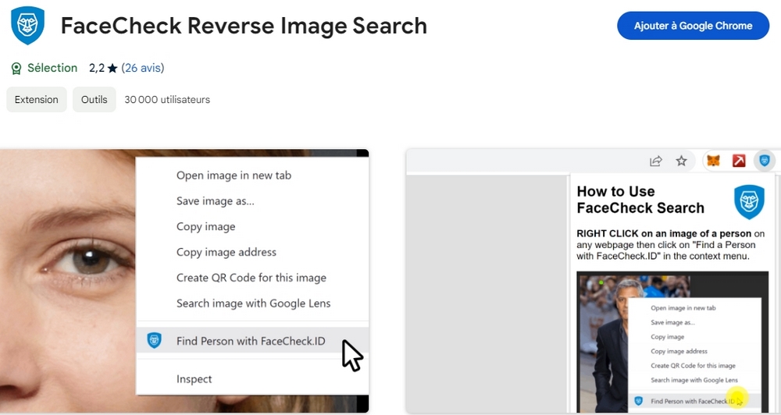This screenshot has height=415, width=781.
Task: Add the extension with Ajouter à Google Chrome
Action: 693,26
